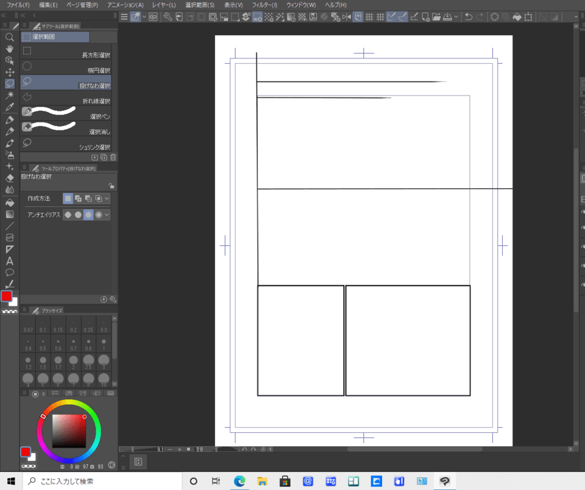Open the 楕円選択 ellipse selection sub tool
The height and width of the screenshot is (490, 585).
pyautogui.click(x=67, y=70)
